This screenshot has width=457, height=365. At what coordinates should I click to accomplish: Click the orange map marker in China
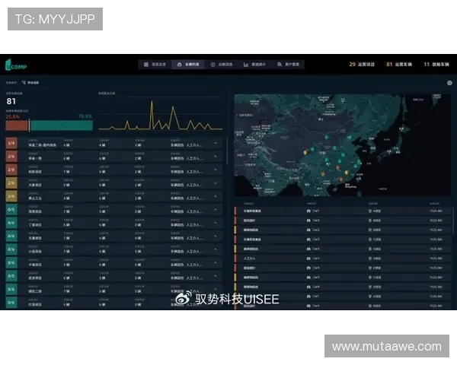304,153
